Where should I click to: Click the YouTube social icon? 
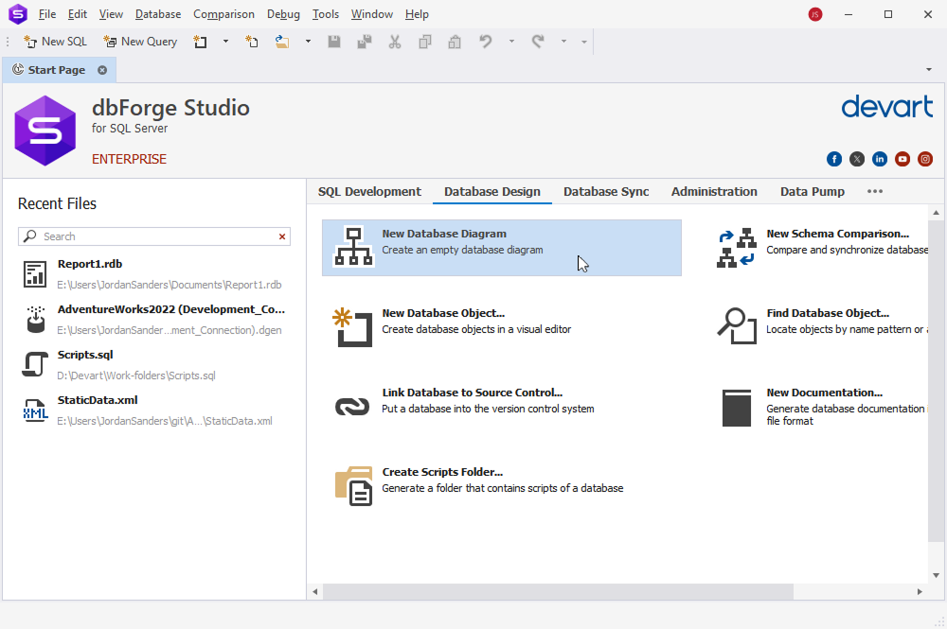pos(902,159)
